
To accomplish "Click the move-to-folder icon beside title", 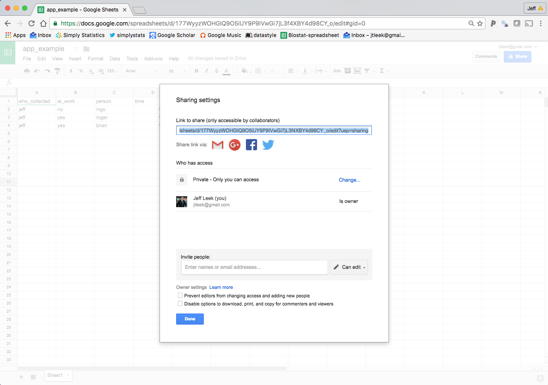I will tap(86, 49).
